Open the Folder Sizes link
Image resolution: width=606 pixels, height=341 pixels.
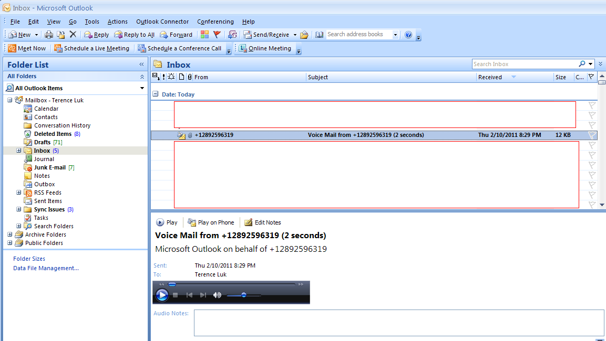tap(29, 259)
